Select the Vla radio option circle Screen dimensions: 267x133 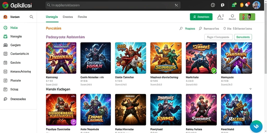tap(224, 29)
